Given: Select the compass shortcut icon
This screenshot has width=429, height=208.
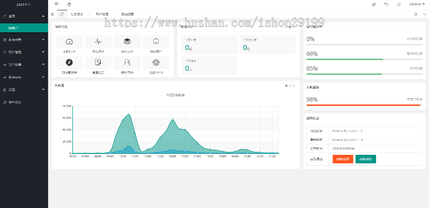Looking at the screenshot, I should click(69, 62).
